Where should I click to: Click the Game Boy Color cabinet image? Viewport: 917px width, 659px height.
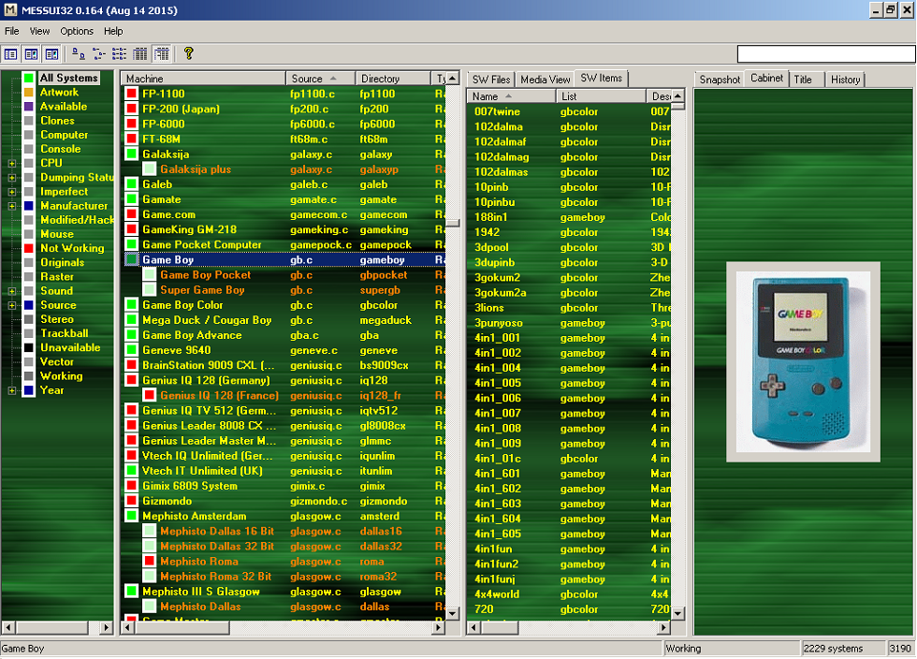[x=803, y=361]
